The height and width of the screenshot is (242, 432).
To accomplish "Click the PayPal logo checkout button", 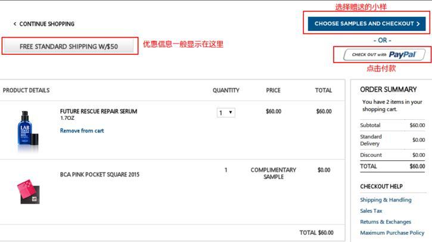I will [384, 55].
